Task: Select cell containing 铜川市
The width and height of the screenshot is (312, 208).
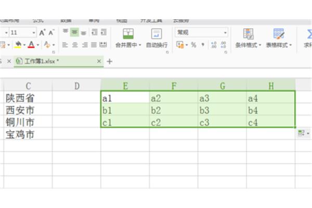Action: click(28, 121)
